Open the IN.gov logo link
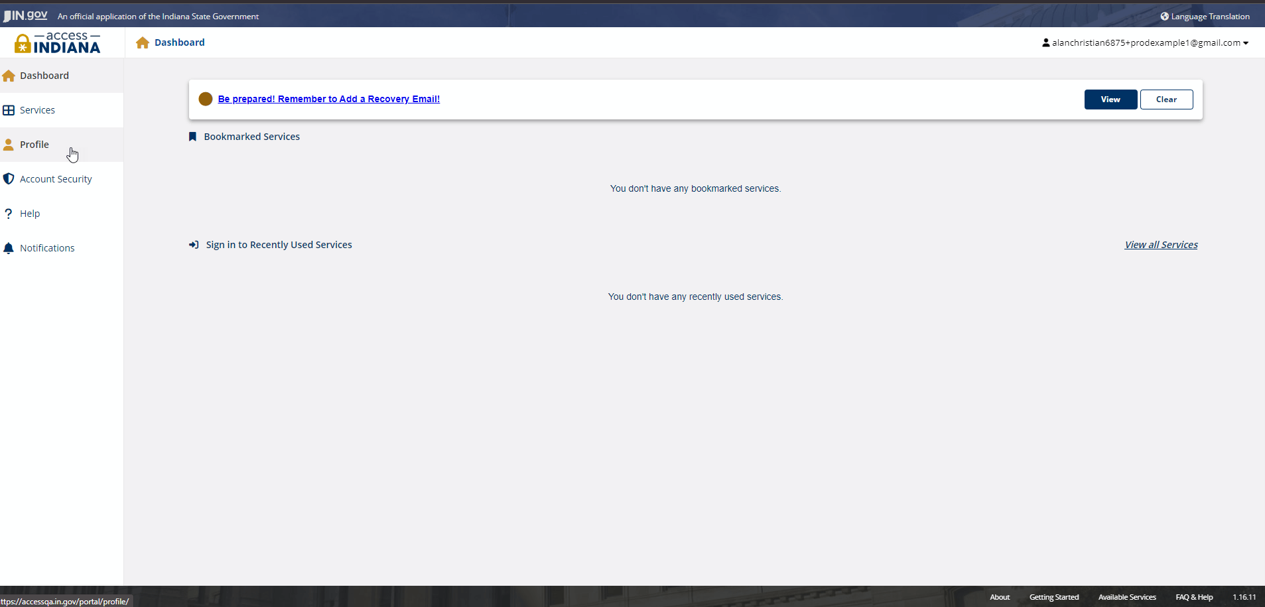This screenshot has width=1265, height=607. (26, 15)
